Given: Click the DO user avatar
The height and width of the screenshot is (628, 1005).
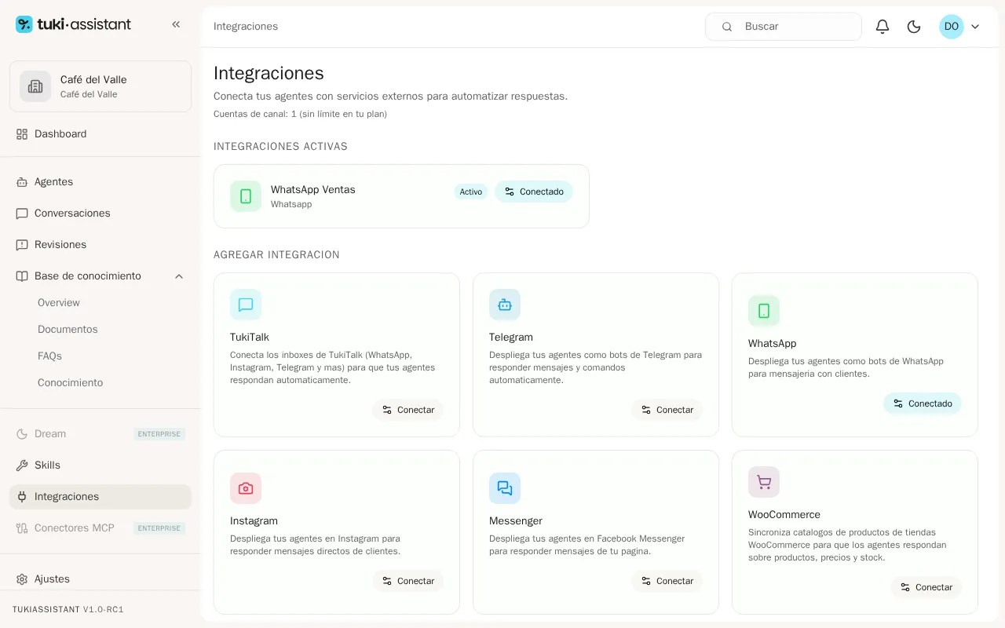Looking at the screenshot, I should (952, 27).
